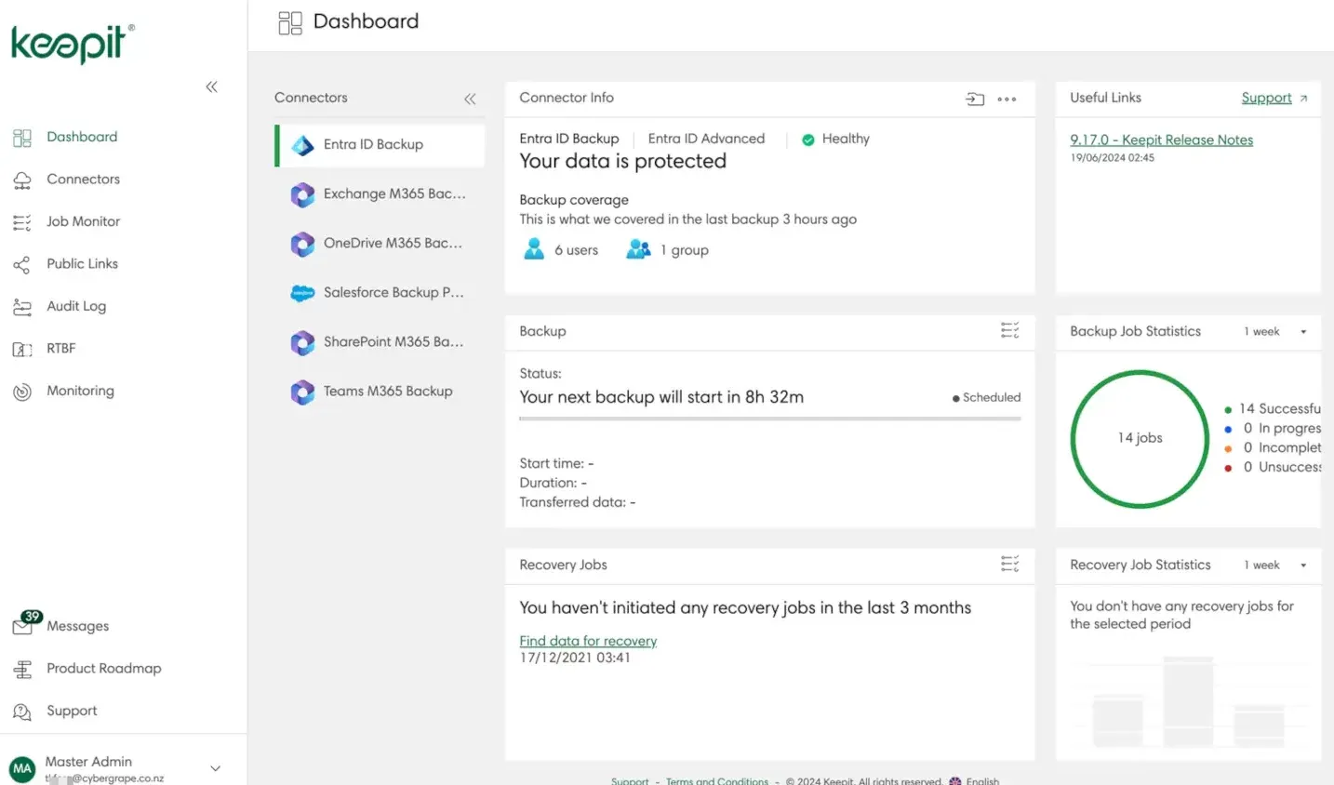Click the RTBF sidebar icon
The width and height of the screenshot is (1334, 785).
22,349
